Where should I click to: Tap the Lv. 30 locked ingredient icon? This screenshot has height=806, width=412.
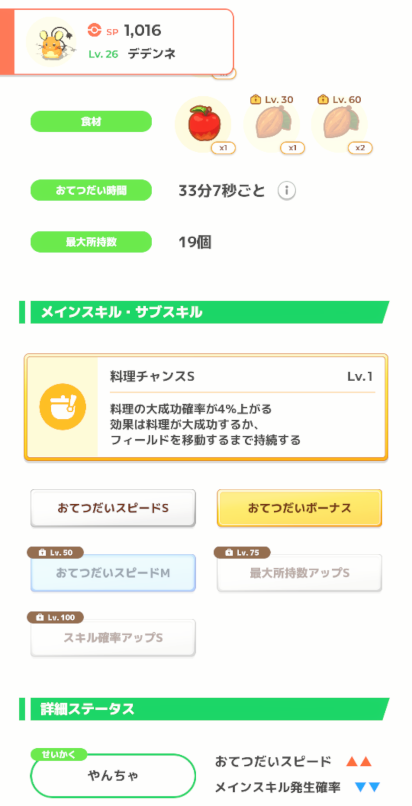[273, 124]
